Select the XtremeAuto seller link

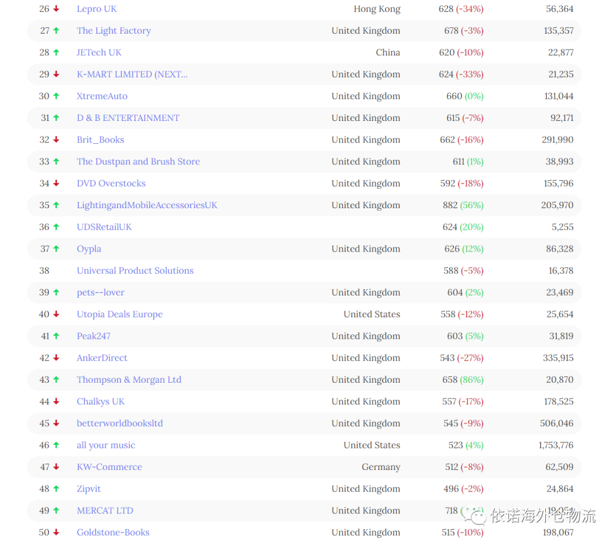tap(102, 96)
